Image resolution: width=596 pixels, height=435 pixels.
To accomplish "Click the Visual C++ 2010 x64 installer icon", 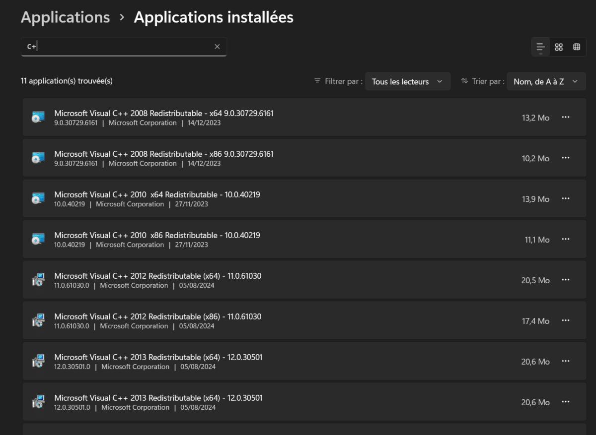I will tap(38, 199).
